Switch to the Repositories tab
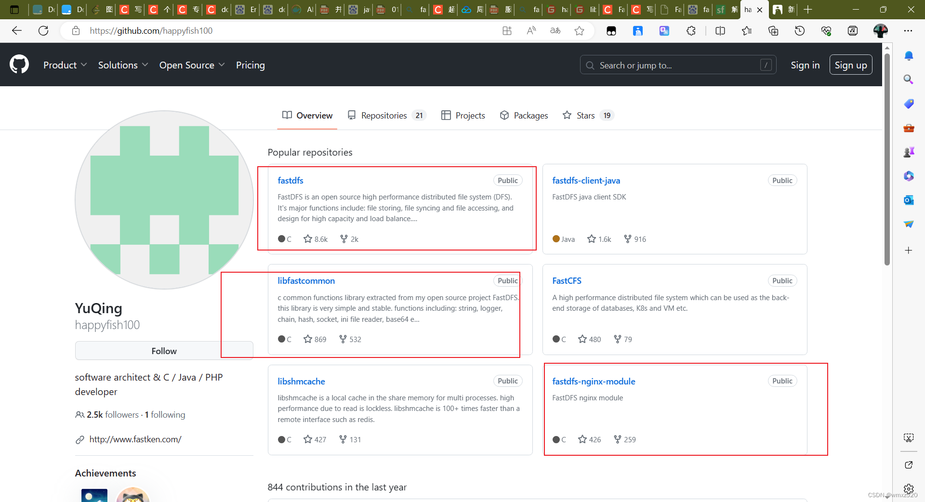The height and width of the screenshot is (502, 925). tap(387, 115)
